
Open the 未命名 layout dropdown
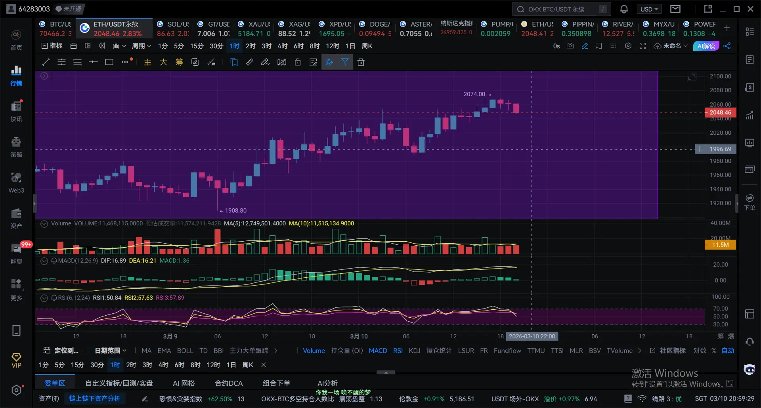[x=671, y=46]
